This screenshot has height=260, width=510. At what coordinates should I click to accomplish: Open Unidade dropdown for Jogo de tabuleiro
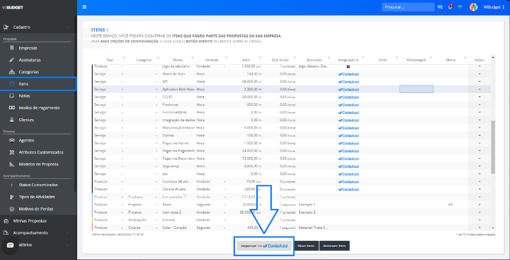pyautogui.click(x=225, y=66)
